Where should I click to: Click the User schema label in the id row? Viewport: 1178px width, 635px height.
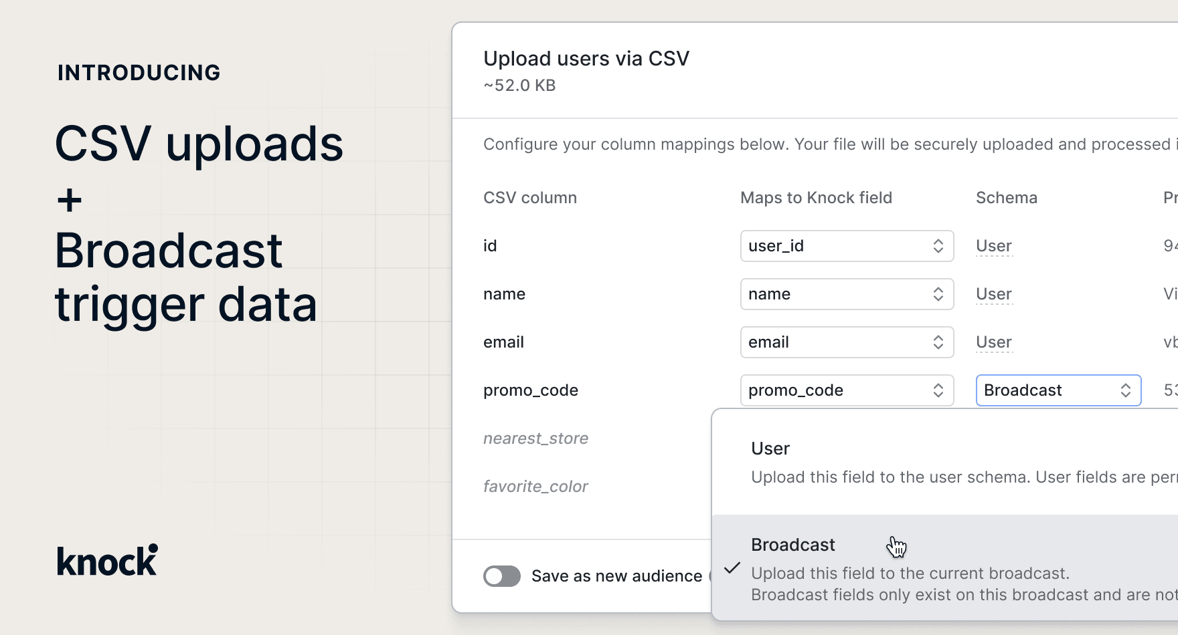(x=994, y=246)
